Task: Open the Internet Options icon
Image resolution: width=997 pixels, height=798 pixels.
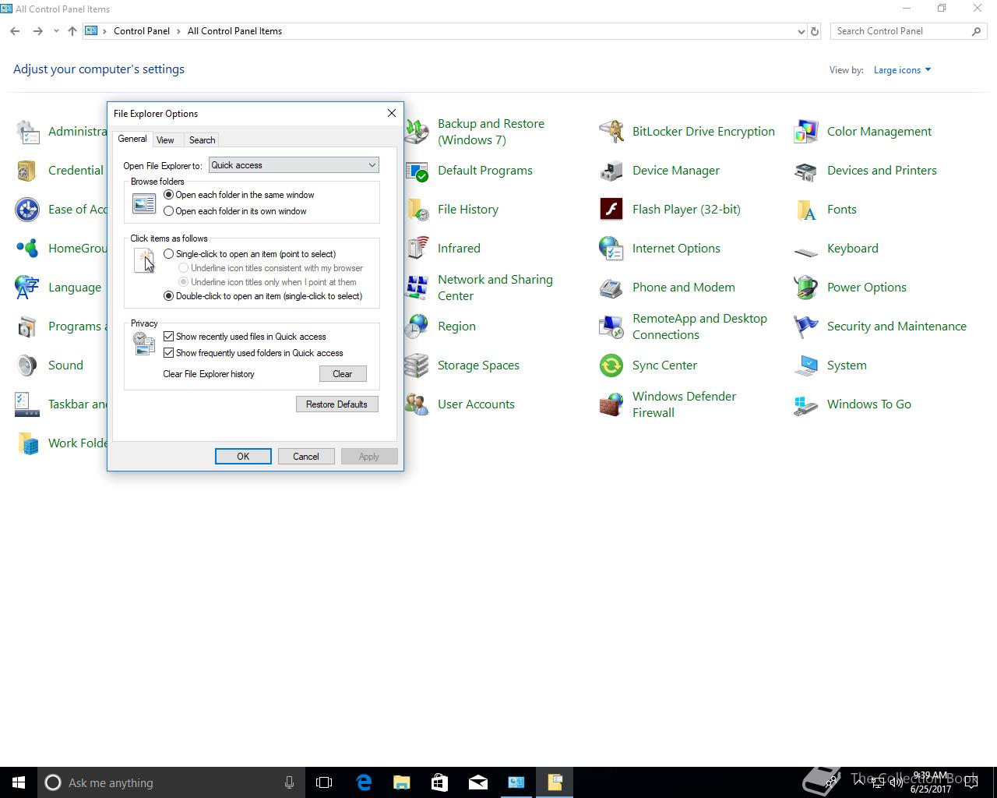Action: [611, 249]
